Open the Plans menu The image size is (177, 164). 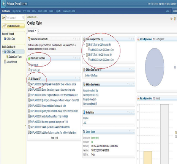(x=34, y=11)
